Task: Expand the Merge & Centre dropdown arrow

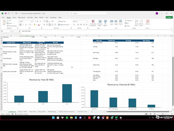Action: coord(70,25)
